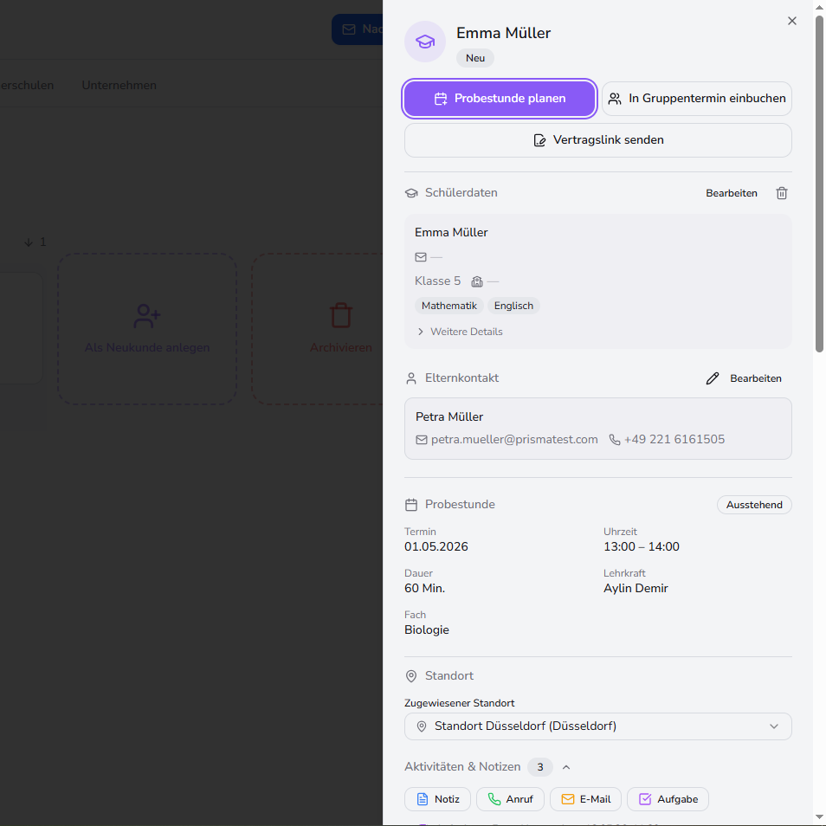The width and height of the screenshot is (826, 826).
Task: Click the add-user icon in Neukunde card
Action: point(147,316)
